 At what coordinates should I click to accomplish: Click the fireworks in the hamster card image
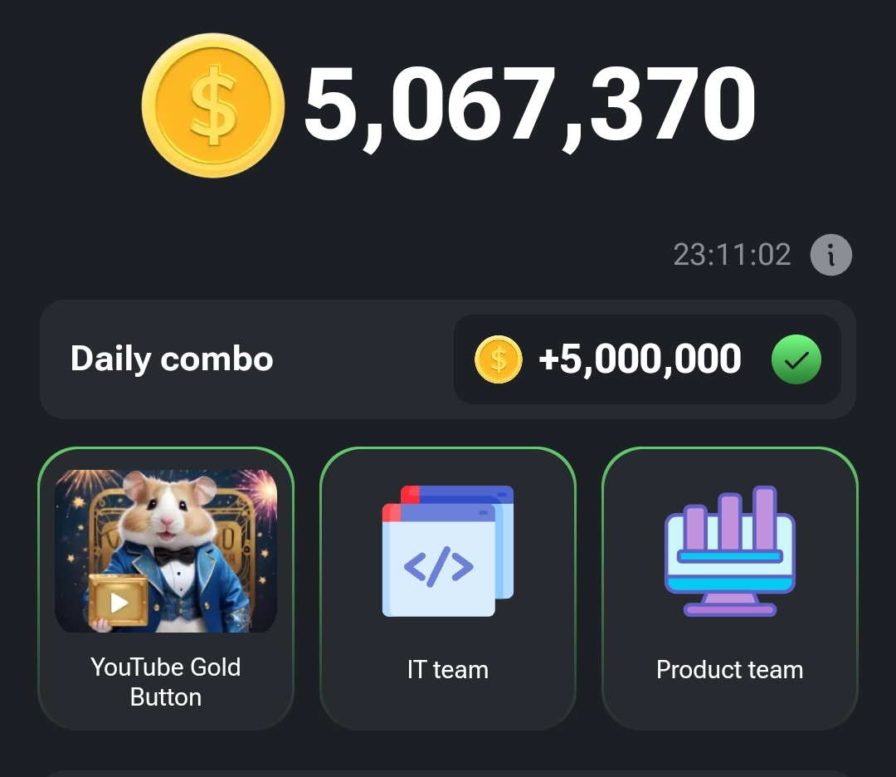click(260, 486)
